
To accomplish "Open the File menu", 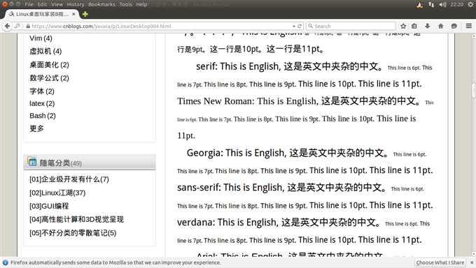I will (29, 4).
